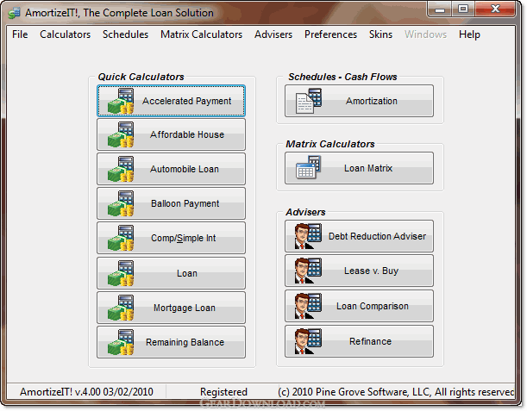
Task: Click the document-calculator icon on Amortization button
Action: click(309, 101)
